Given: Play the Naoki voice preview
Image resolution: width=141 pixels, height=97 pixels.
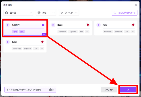Looking at the screenshot, I should (53, 25).
